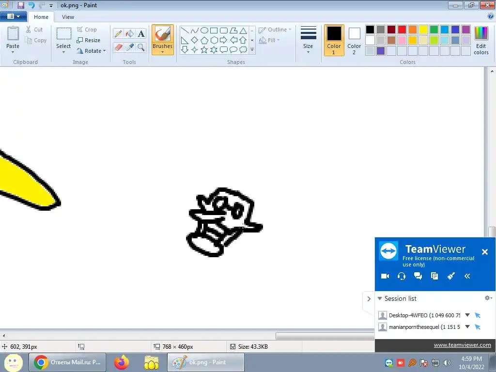The height and width of the screenshot is (372, 496).
Task: Choose the Down arrow shape
Action: pos(185,50)
